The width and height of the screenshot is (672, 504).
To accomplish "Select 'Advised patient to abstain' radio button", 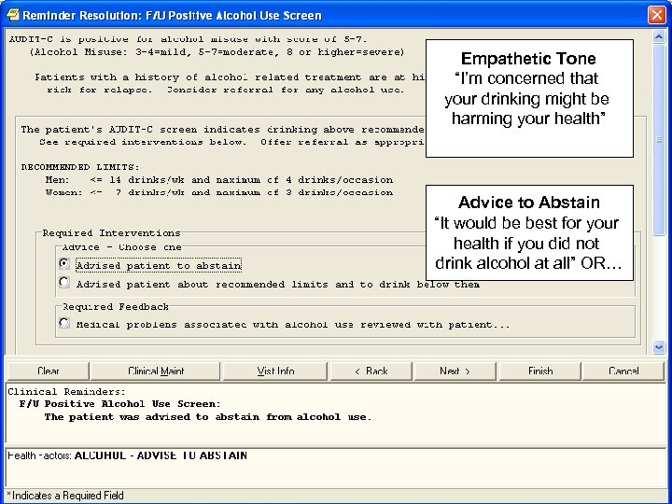I will [64, 263].
